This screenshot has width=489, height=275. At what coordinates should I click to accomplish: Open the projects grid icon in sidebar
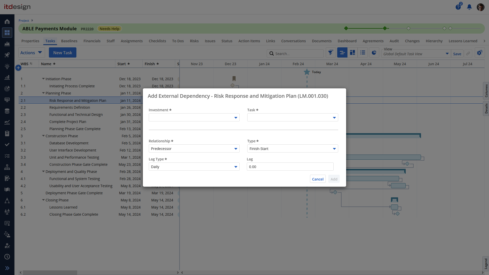(7, 33)
